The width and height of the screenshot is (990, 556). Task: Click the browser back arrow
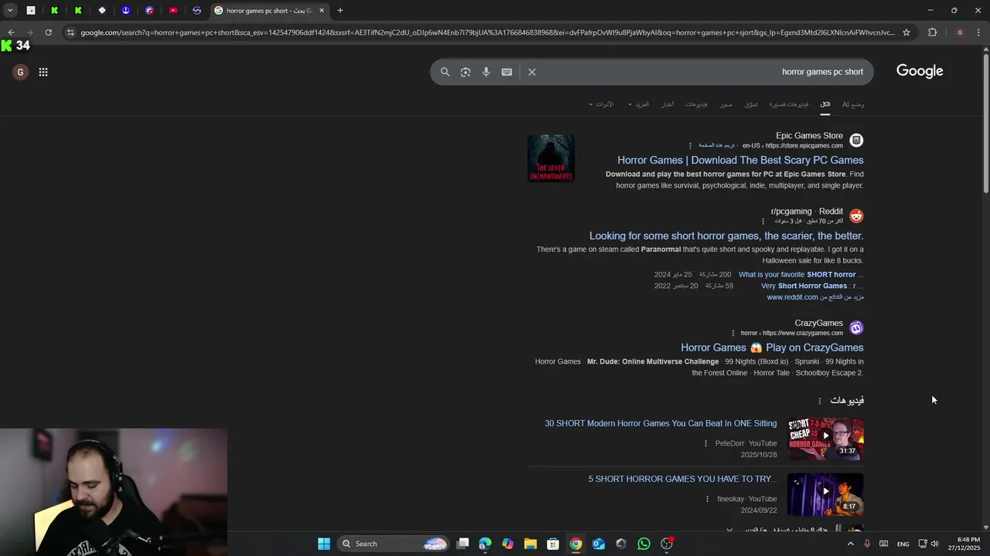pyautogui.click(x=11, y=32)
